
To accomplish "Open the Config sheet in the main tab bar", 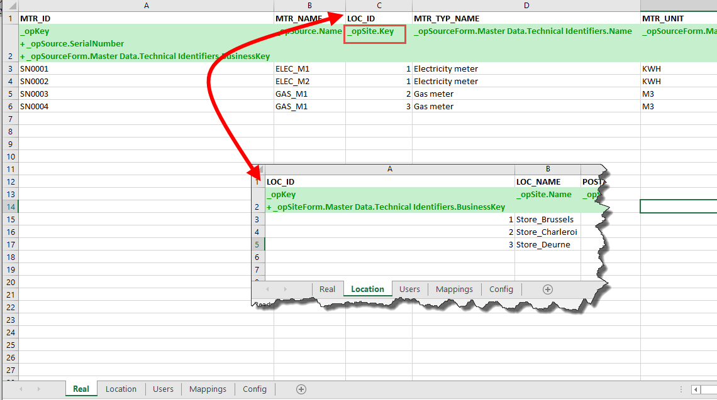I will 255,389.
